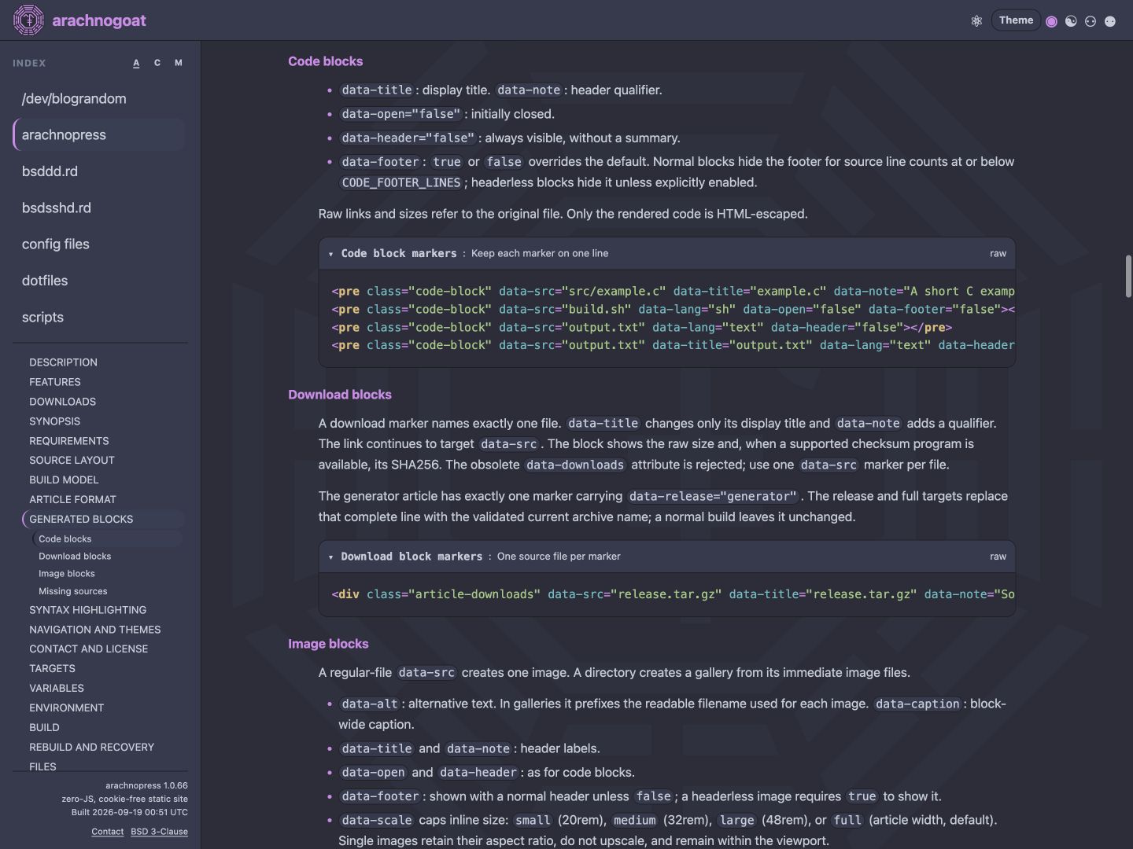Open bsdsshd.rd sidebar entry
This screenshot has width=1133, height=849.
[x=99, y=208]
